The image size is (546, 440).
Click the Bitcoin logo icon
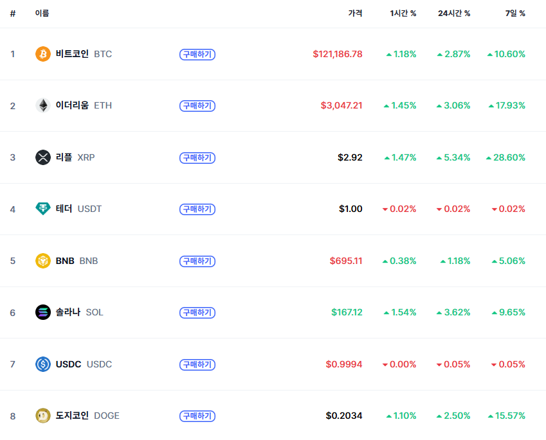[x=42, y=54]
